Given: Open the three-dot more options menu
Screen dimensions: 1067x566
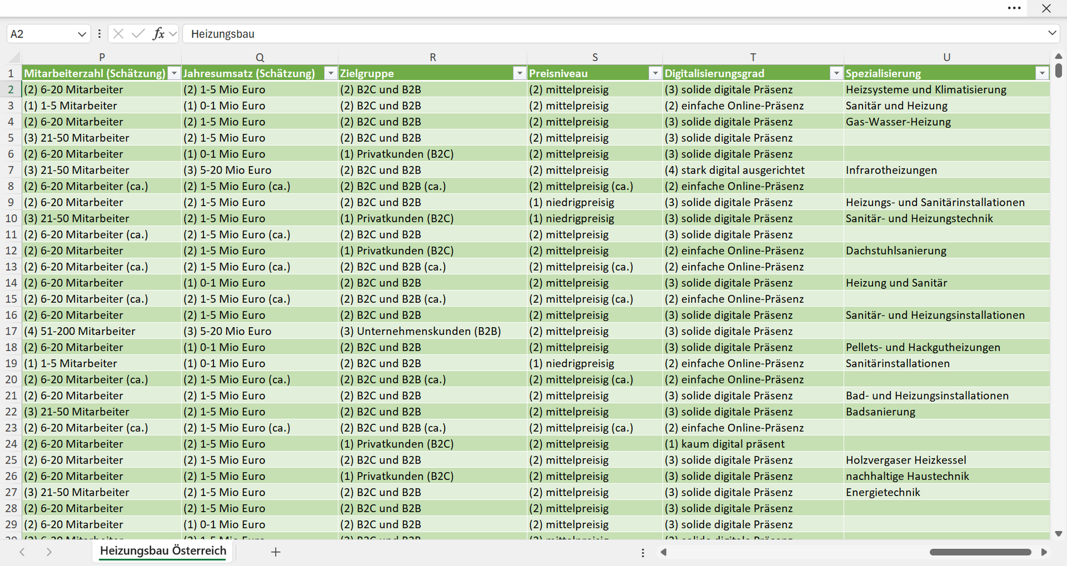Looking at the screenshot, I should click(1014, 8).
